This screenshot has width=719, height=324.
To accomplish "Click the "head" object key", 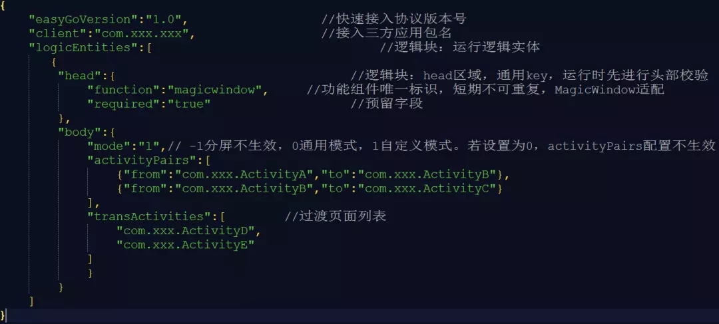I will 80,76.
